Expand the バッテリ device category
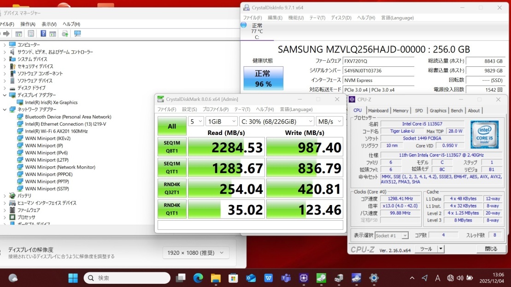Viewport: 511px width, 287px height. 5,196
